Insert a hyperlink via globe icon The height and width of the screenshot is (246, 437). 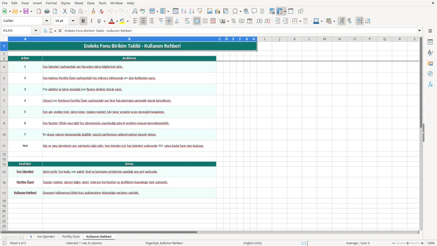246,11
